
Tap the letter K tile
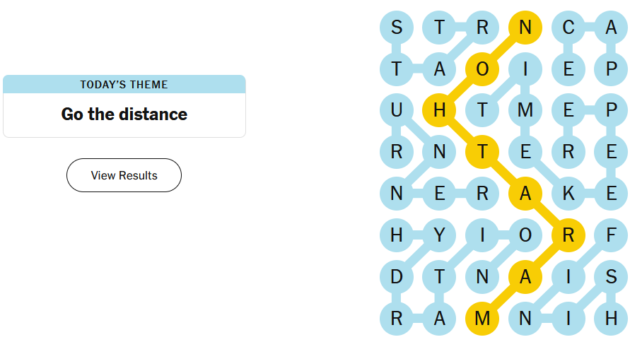(568, 194)
